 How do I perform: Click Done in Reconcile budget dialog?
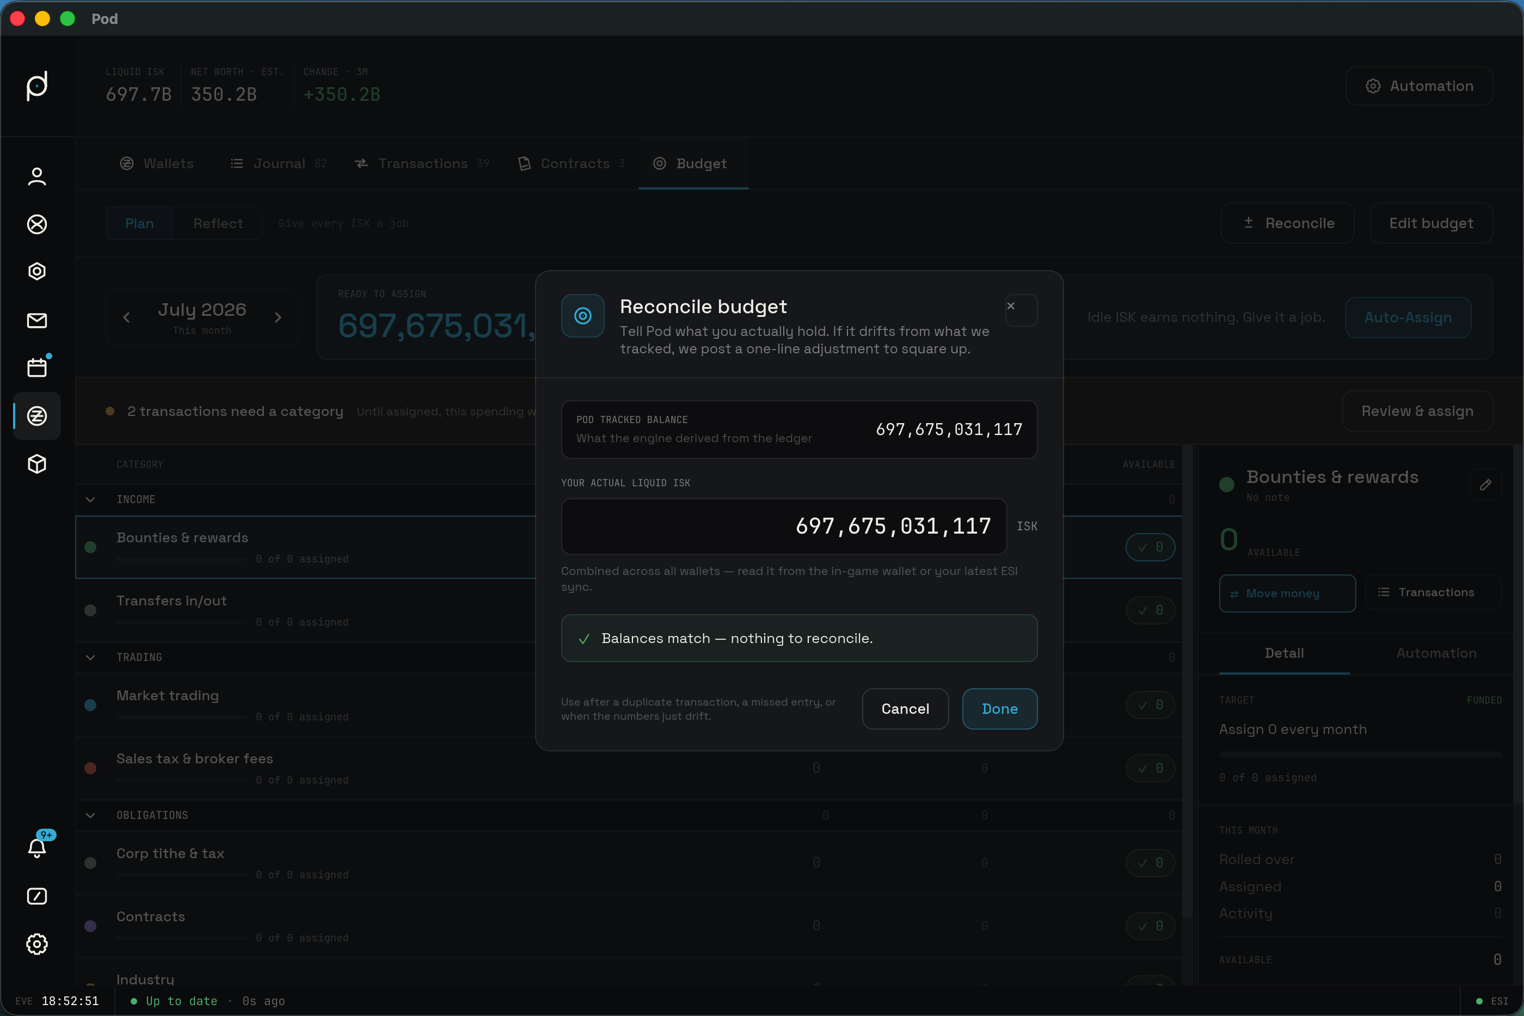pyautogui.click(x=999, y=709)
